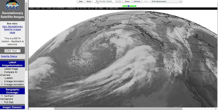218x110 pixels.
Task: Select Northern Hemisphere coverage radio button
Action: tap(2, 96)
